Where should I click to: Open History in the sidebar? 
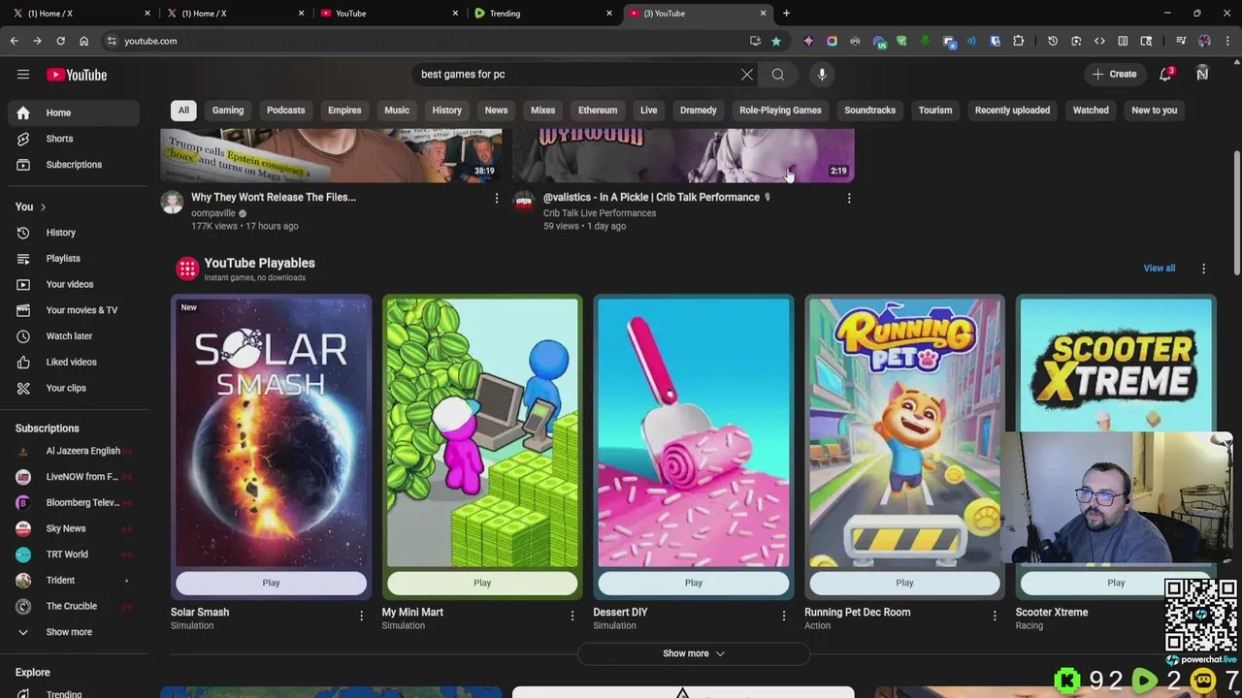click(74, 233)
